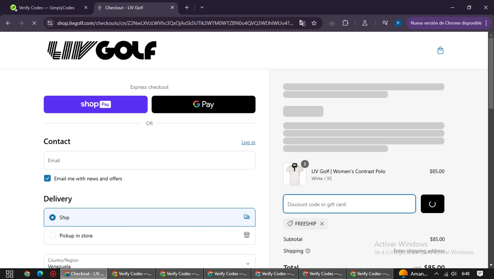Click the delivery truck icon in Ship row

tap(247, 217)
